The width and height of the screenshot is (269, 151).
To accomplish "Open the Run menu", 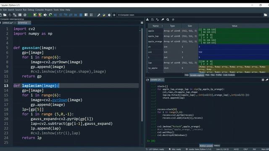I will click(x=25, y=10).
